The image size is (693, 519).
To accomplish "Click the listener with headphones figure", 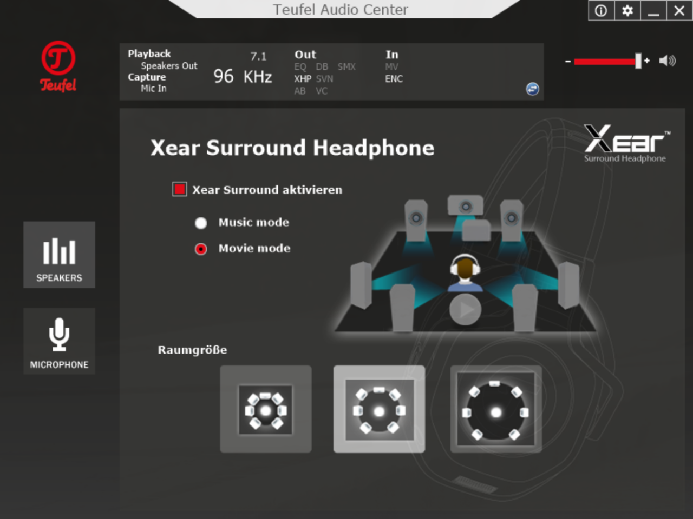I will tap(465, 273).
